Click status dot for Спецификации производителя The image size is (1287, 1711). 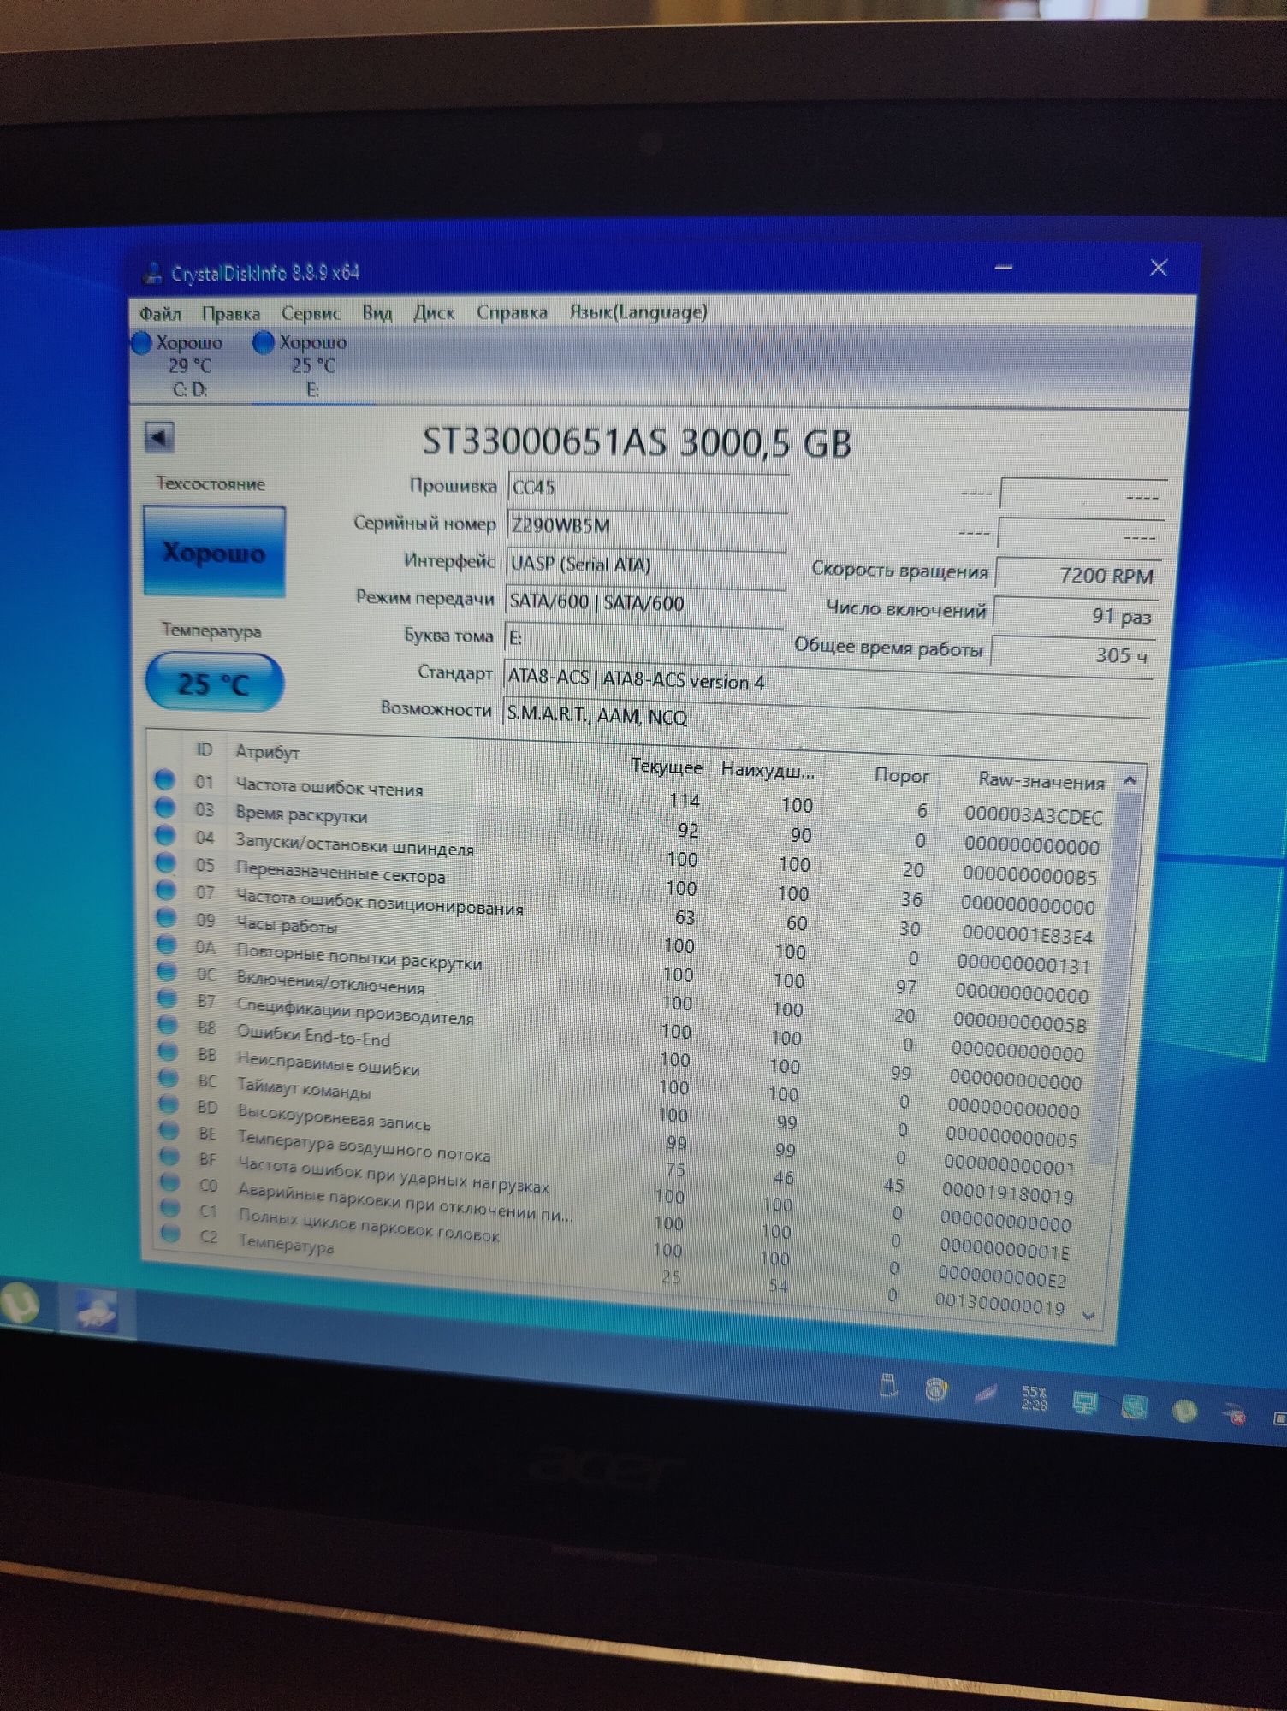coord(169,999)
